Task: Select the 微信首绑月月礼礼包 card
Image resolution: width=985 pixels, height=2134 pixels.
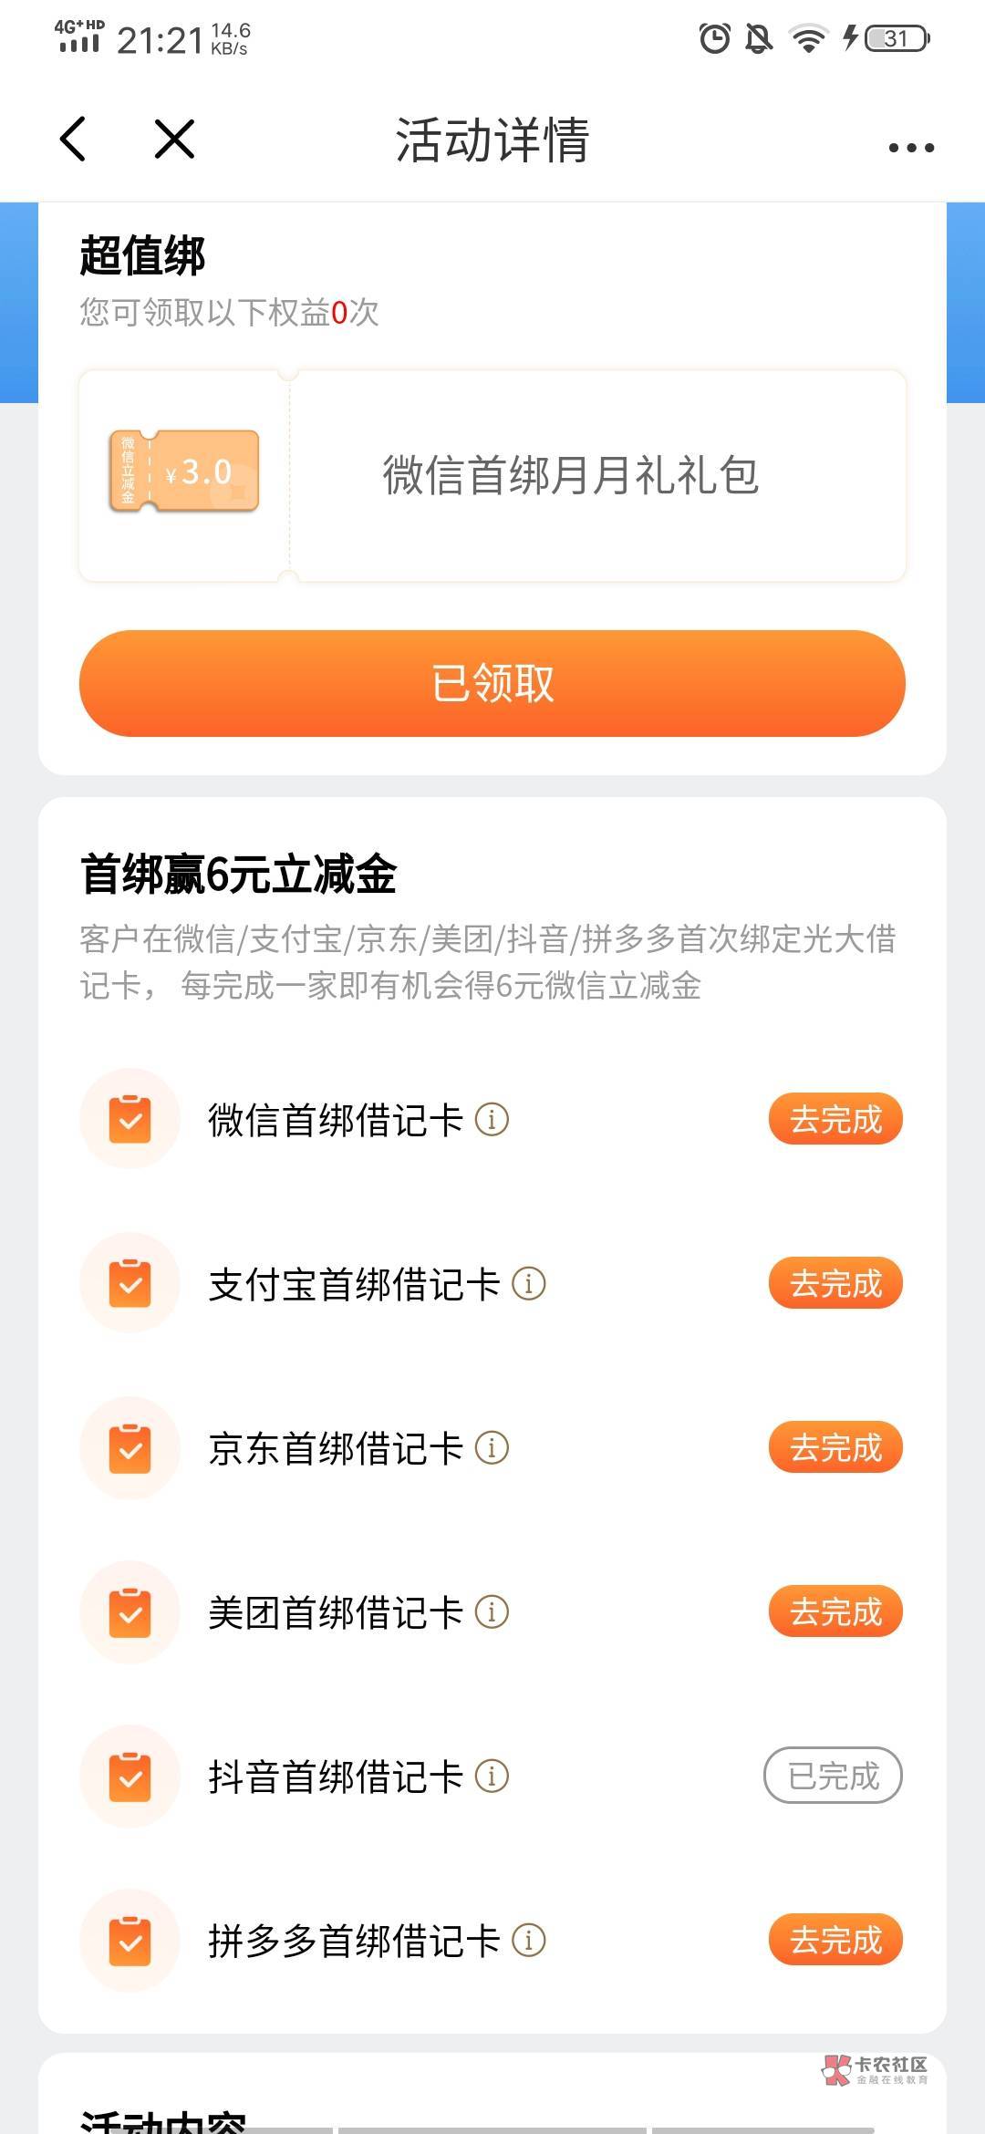Action: pos(571,475)
